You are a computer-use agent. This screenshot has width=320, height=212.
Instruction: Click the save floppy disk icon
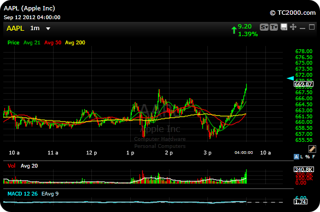(x=284, y=27)
